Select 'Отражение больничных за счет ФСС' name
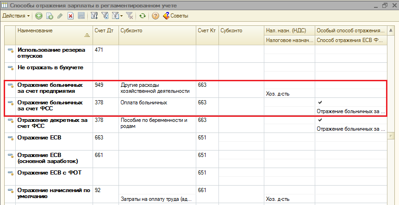This screenshot has height=205, width=399. [x=50, y=105]
